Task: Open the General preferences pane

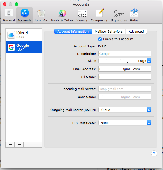Action: click(9, 16)
